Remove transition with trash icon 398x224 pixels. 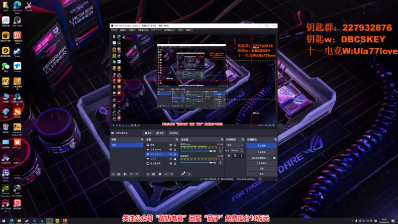click(x=235, y=156)
